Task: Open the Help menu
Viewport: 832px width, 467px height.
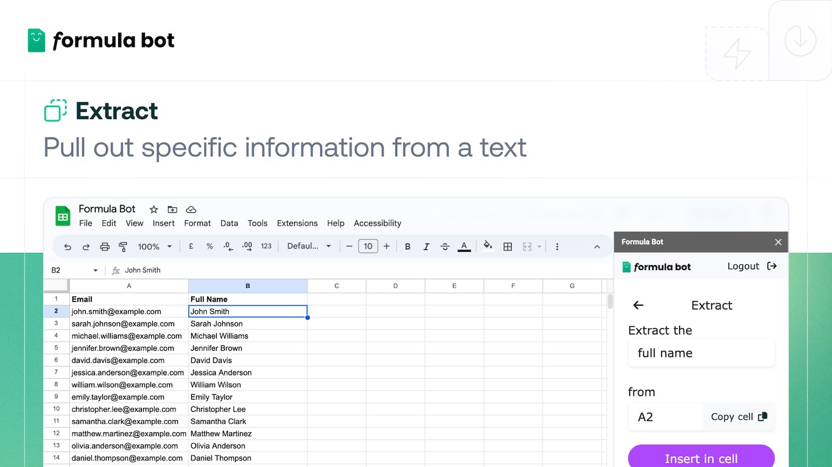Action: (x=336, y=223)
